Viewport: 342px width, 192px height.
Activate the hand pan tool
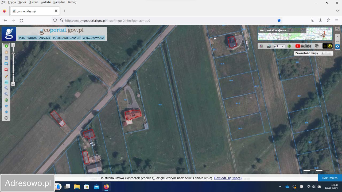coord(6,52)
